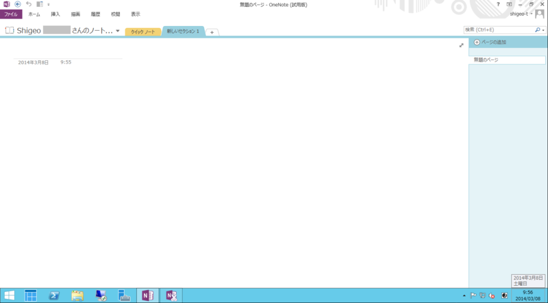Screen dimensions: 548x303
Task: Restore down the OneNote window
Action: [532, 4]
